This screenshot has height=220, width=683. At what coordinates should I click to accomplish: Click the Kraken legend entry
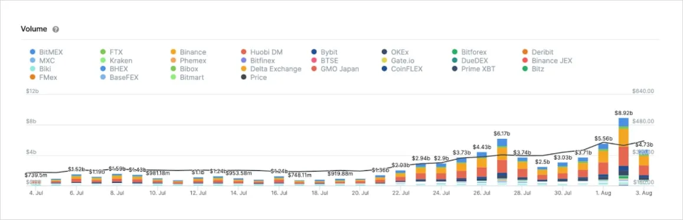tap(116, 61)
